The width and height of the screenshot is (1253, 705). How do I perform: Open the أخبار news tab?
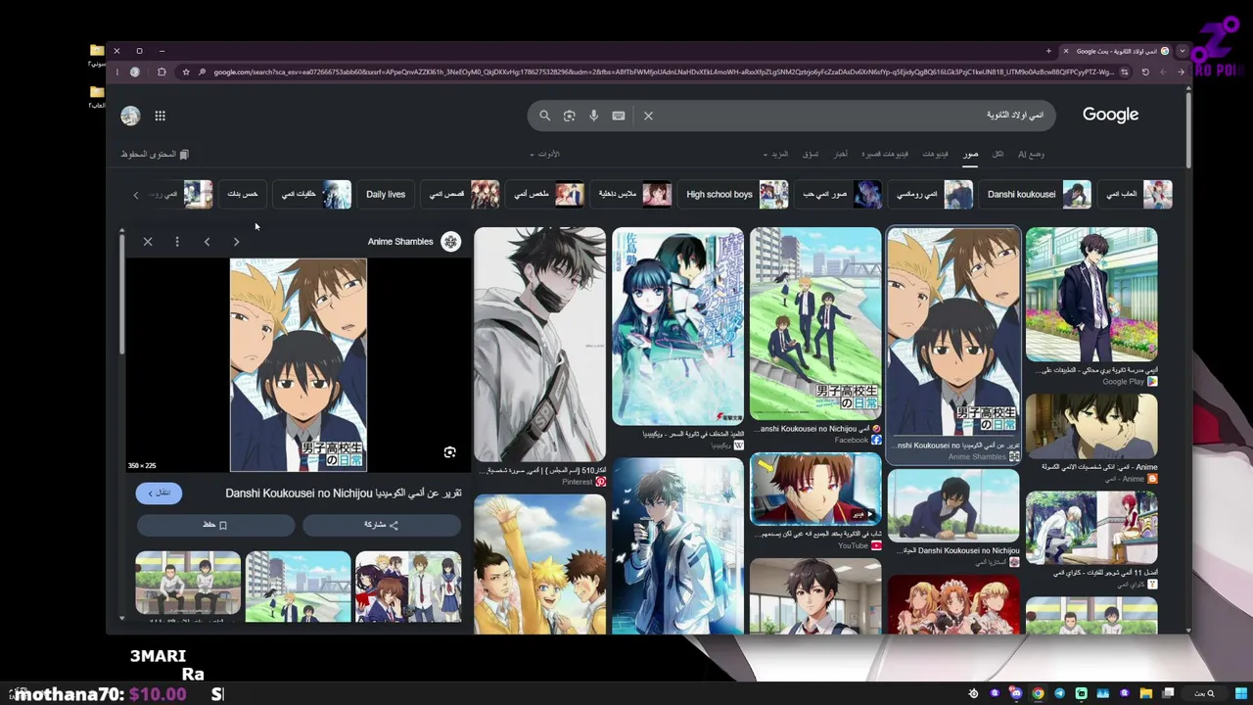841,154
